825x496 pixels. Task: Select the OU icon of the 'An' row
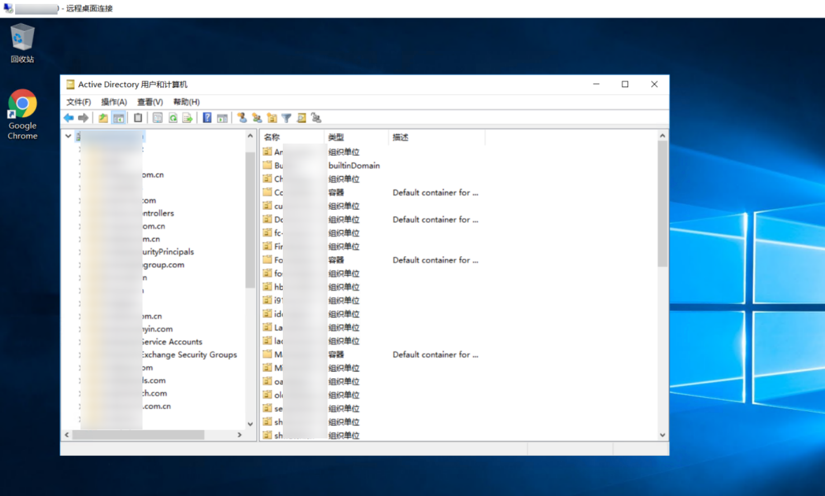tap(267, 152)
